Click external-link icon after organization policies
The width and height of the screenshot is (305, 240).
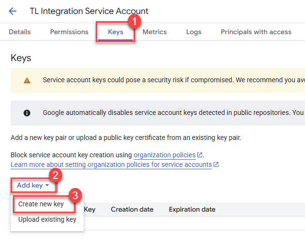(200, 155)
